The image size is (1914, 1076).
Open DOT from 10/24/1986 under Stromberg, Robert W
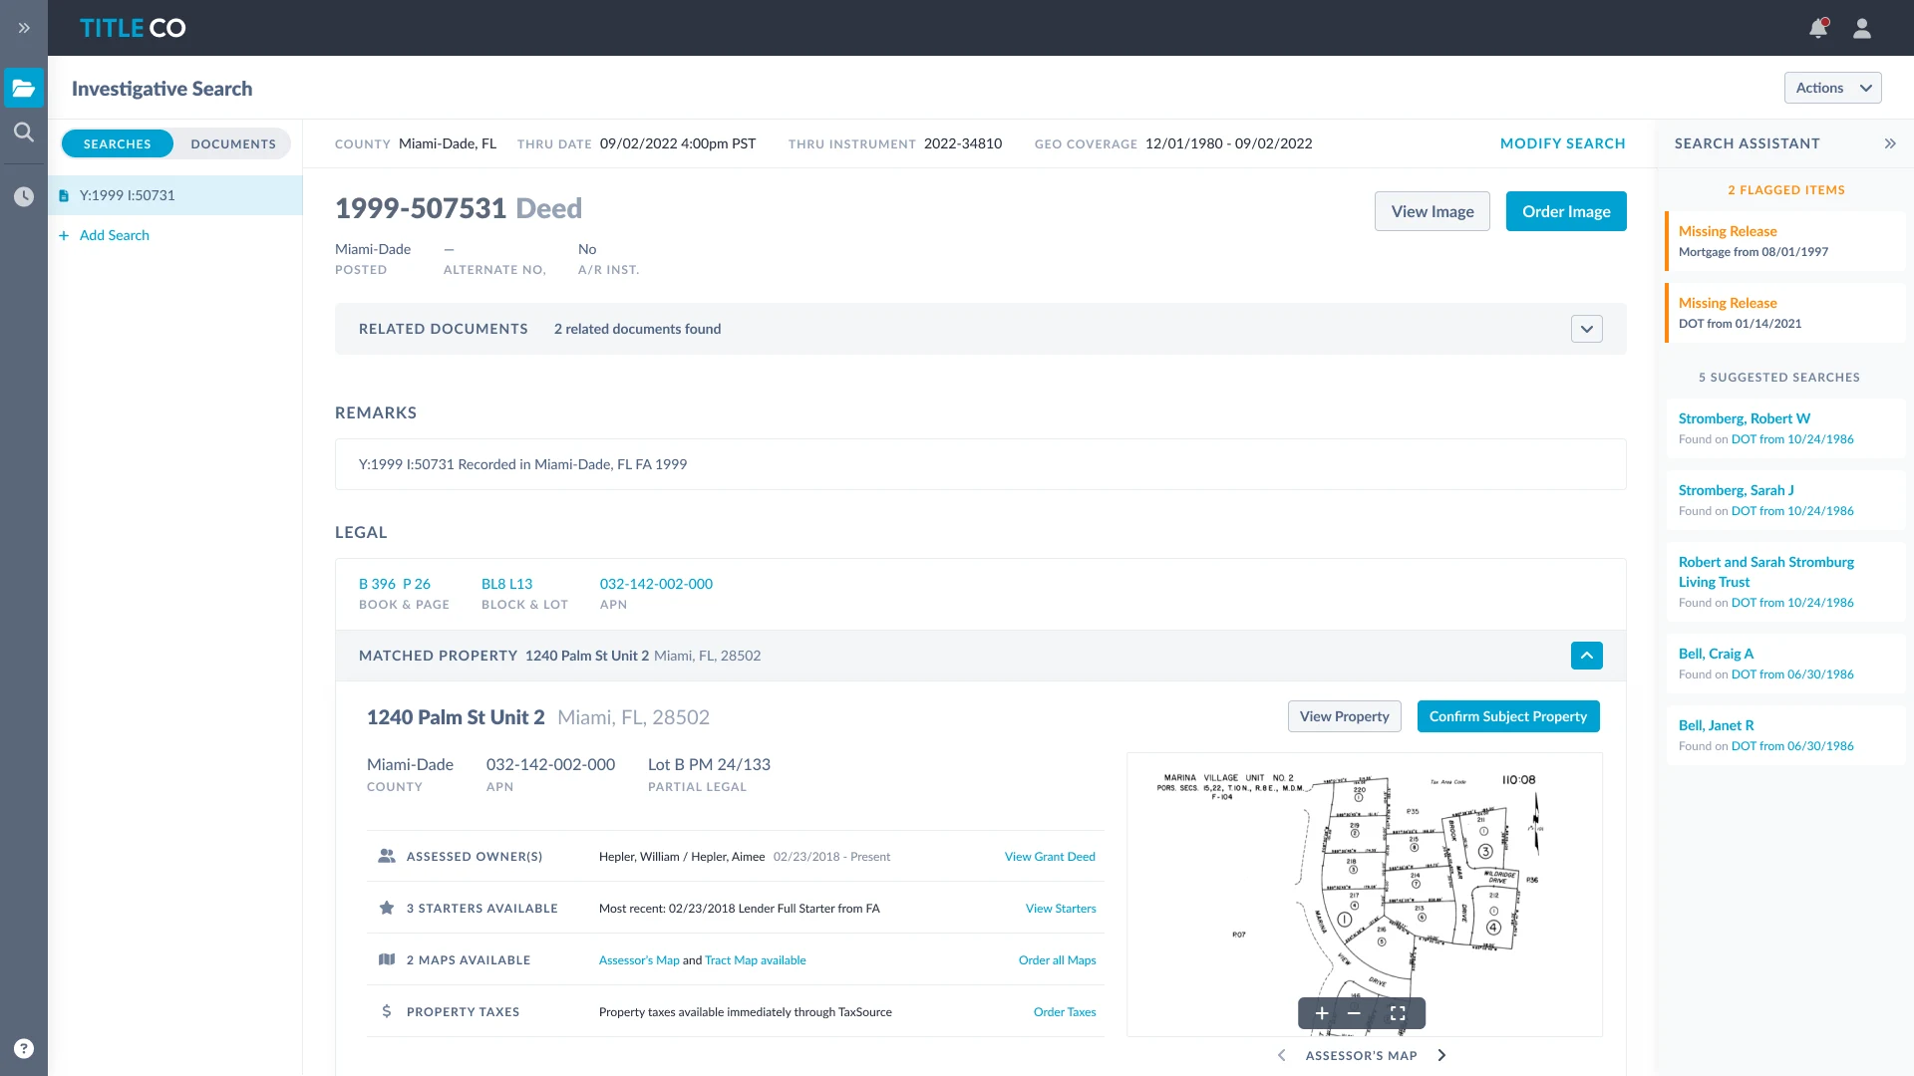tap(1792, 439)
